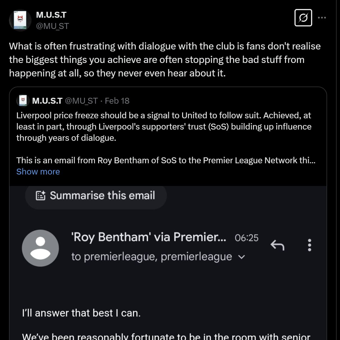Click the 06:25 email timestamp
This screenshot has width=340, height=340.
[x=246, y=238]
